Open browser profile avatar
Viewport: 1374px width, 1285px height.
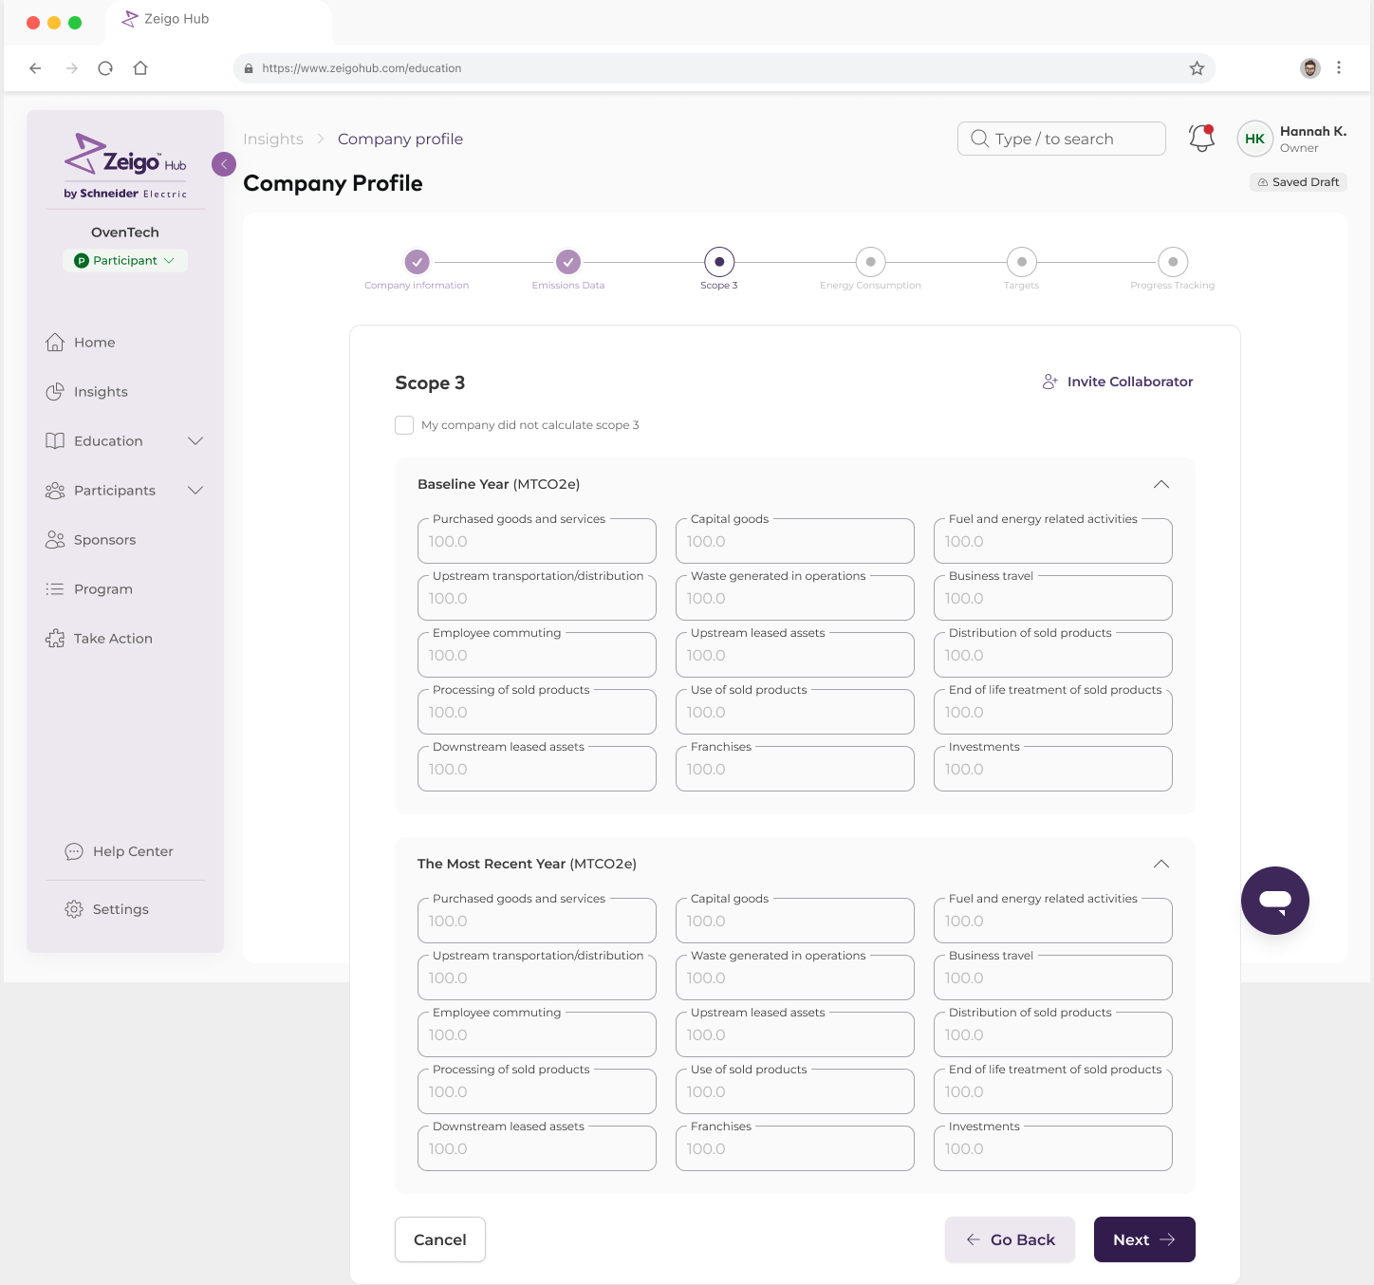[1310, 68]
